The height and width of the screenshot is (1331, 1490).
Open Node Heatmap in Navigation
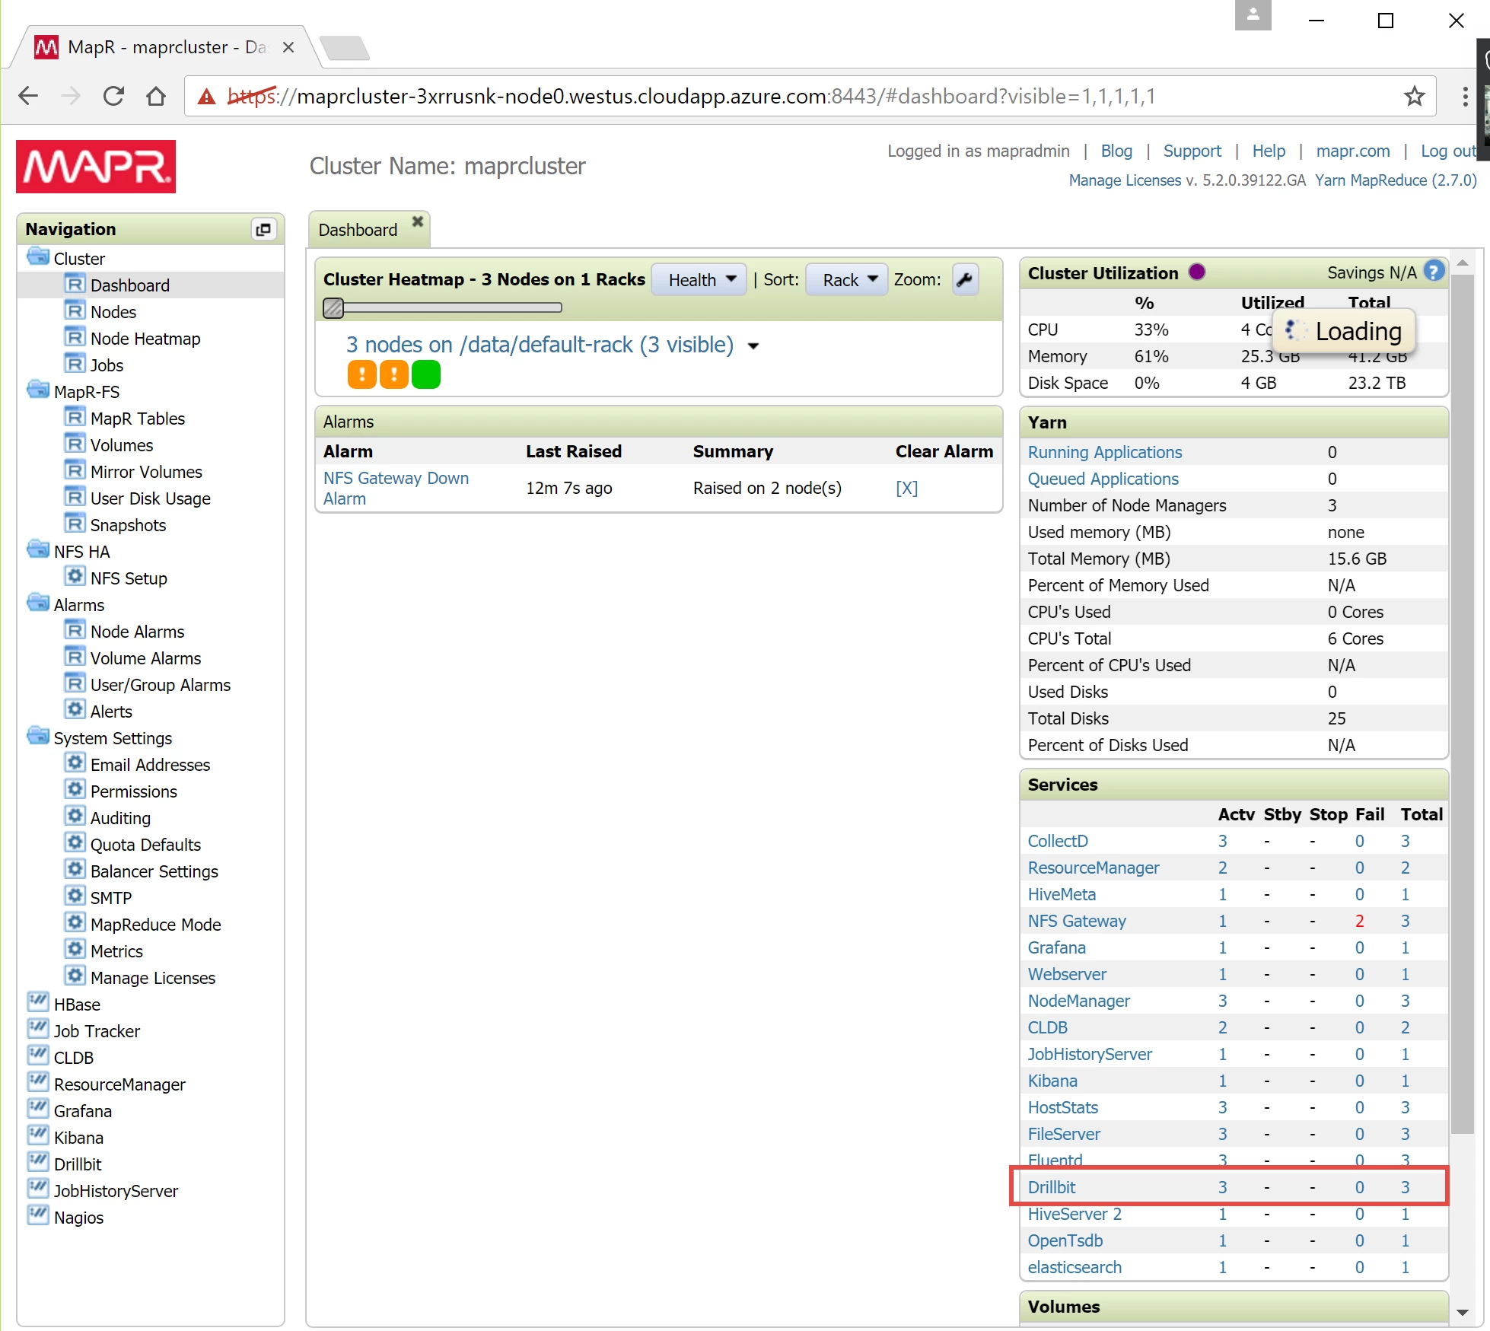tap(145, 339)
